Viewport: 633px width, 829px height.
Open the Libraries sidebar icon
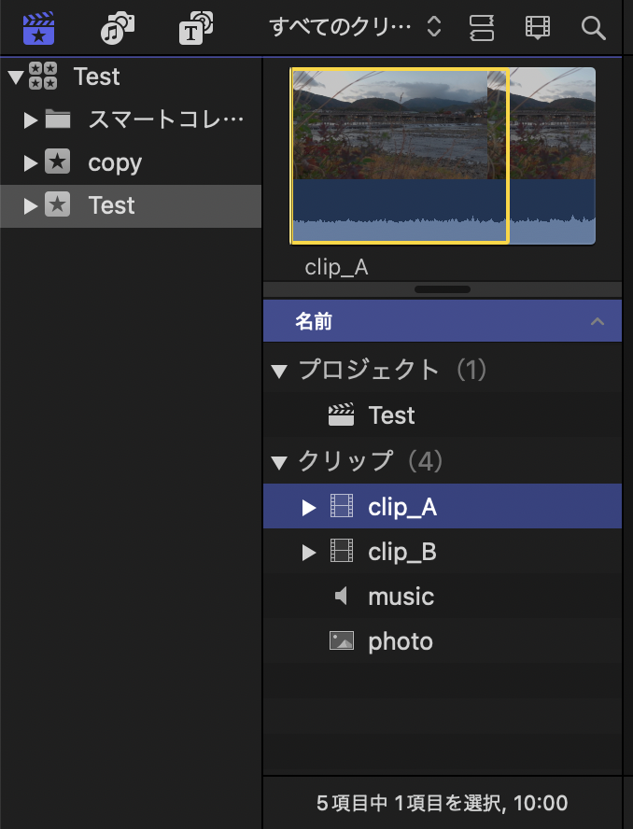pos(38,27)
